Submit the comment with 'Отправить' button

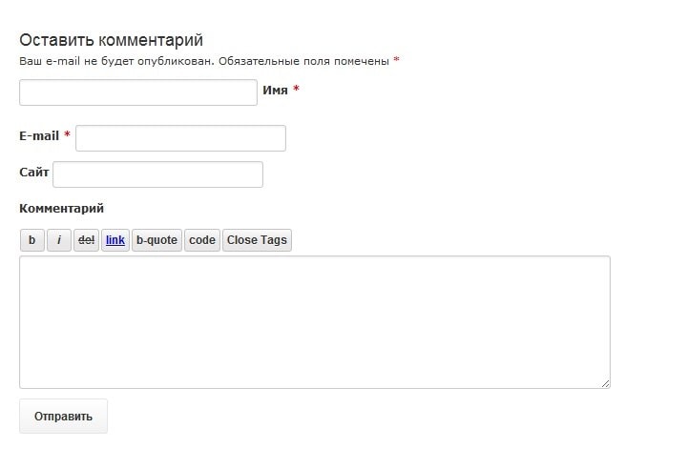click(x=63, y=417)
